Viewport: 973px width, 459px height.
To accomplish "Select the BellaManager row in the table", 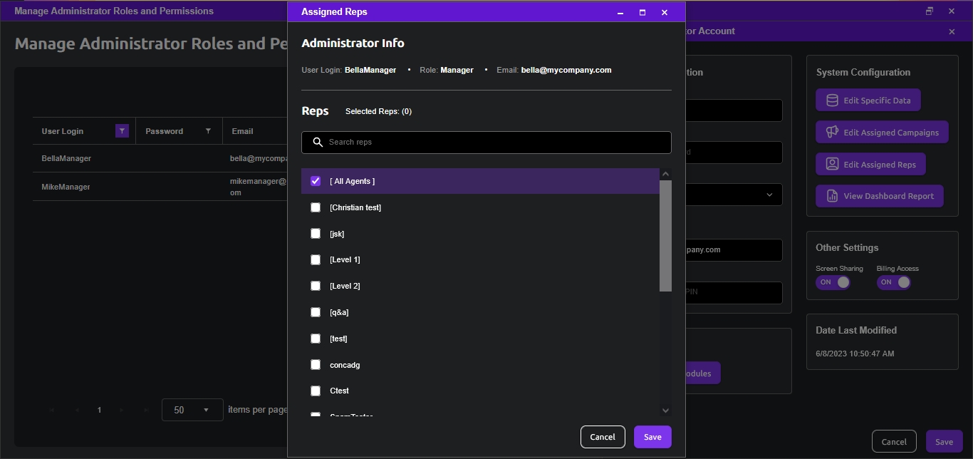I will pos(160,158).
